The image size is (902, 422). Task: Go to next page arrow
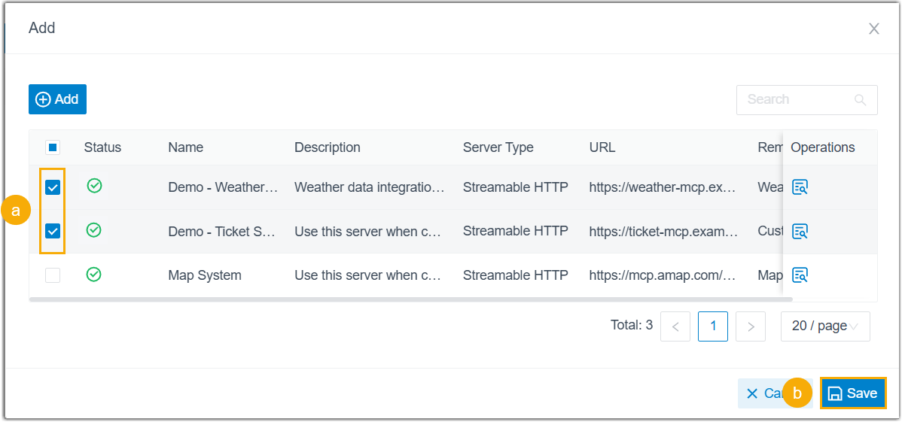coord(750,326)
